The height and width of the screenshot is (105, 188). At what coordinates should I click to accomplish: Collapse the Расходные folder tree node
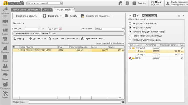pos(130,48)
